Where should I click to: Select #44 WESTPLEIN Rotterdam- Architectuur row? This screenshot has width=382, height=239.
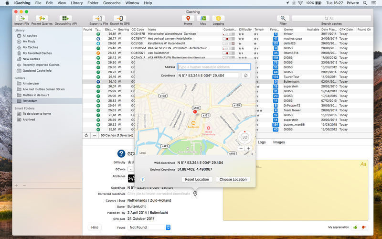point(228,48)
